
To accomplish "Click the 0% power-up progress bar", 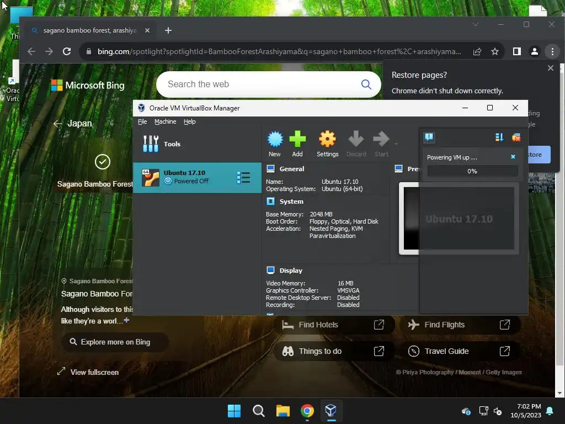I will click(472, 171).
